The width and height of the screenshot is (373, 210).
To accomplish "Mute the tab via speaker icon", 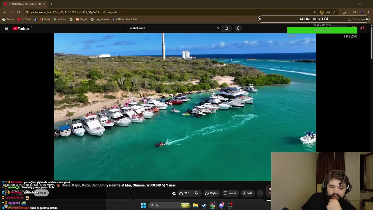I will 40,4.
